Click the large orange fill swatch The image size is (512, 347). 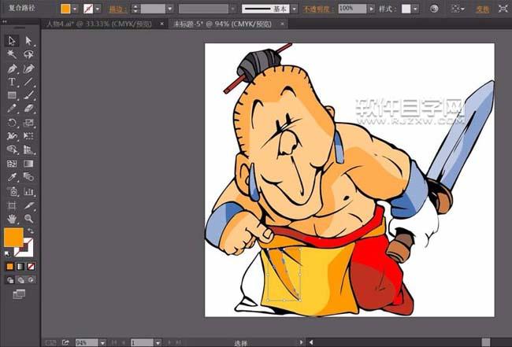point(13,237)
